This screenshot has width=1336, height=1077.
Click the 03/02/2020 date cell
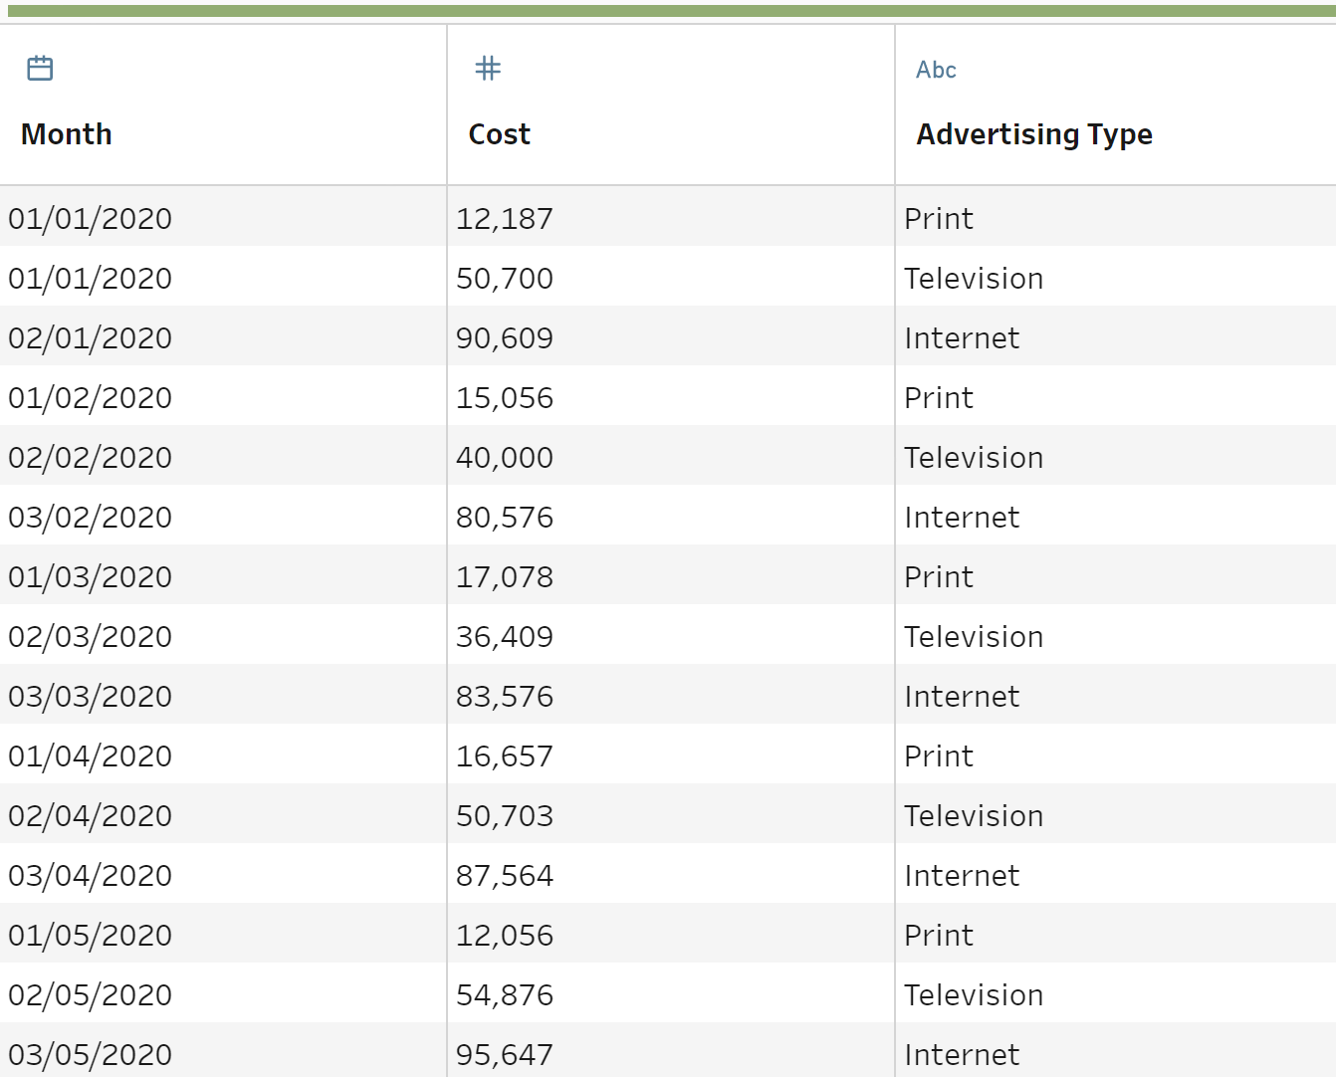pos(91,518)
